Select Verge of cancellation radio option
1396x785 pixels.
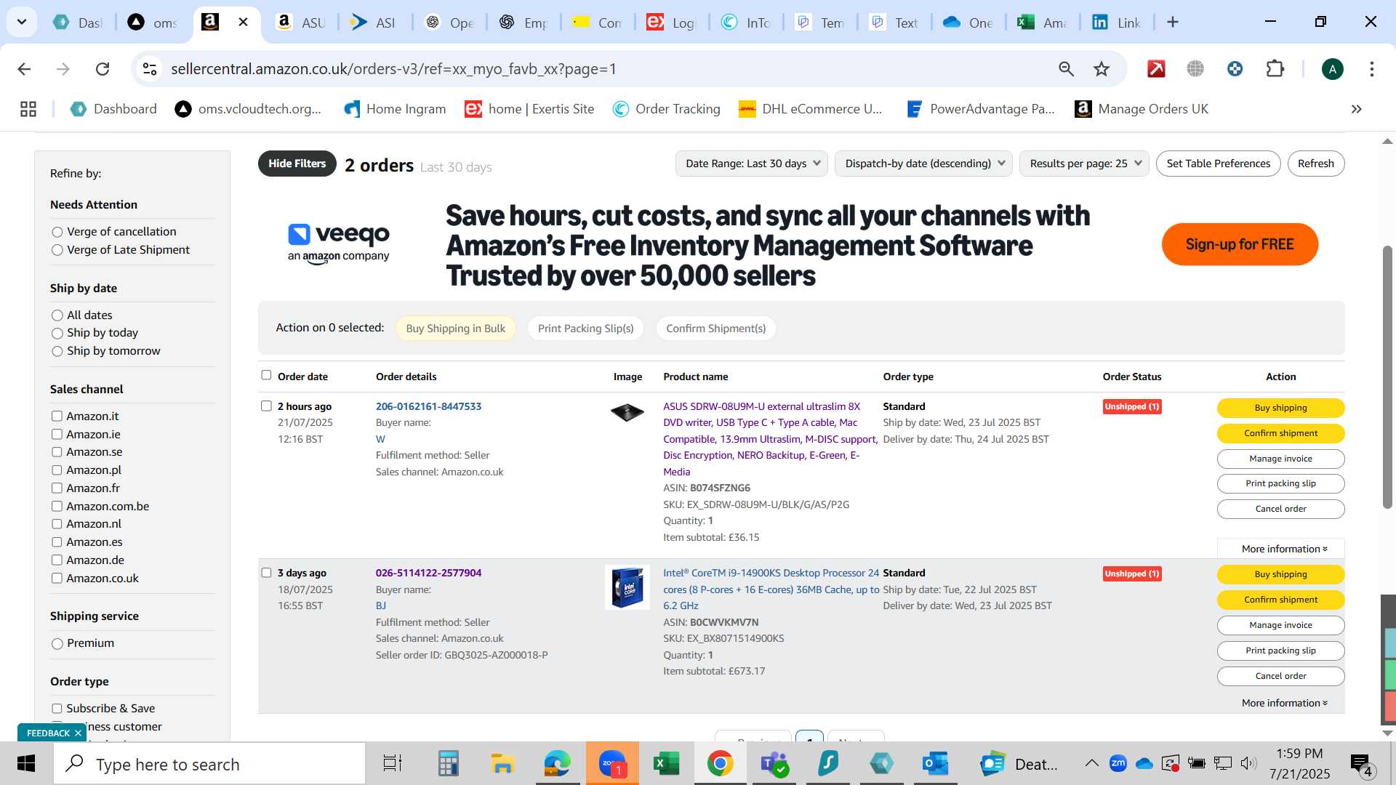coord(57,232)
